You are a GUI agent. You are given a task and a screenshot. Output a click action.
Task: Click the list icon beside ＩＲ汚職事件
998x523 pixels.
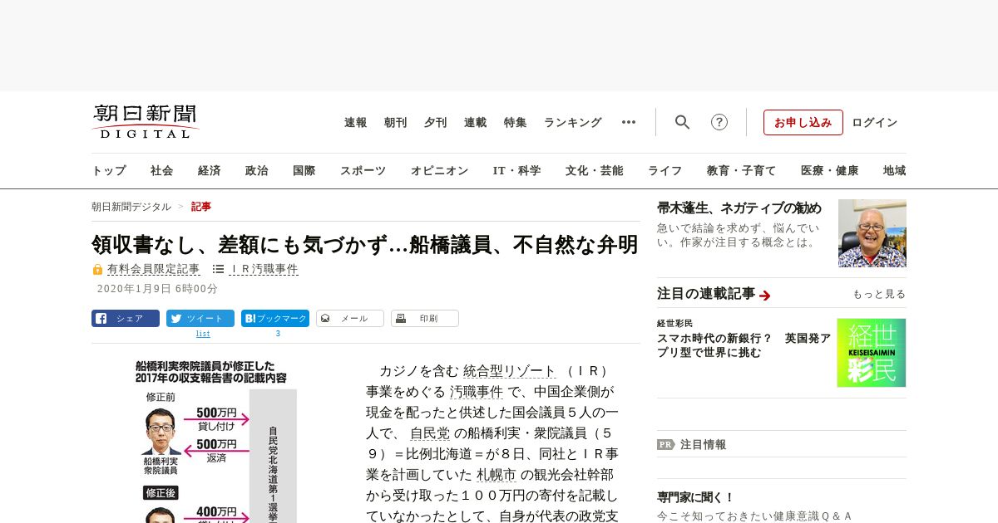pyautogui.click(x=218, y=269)
